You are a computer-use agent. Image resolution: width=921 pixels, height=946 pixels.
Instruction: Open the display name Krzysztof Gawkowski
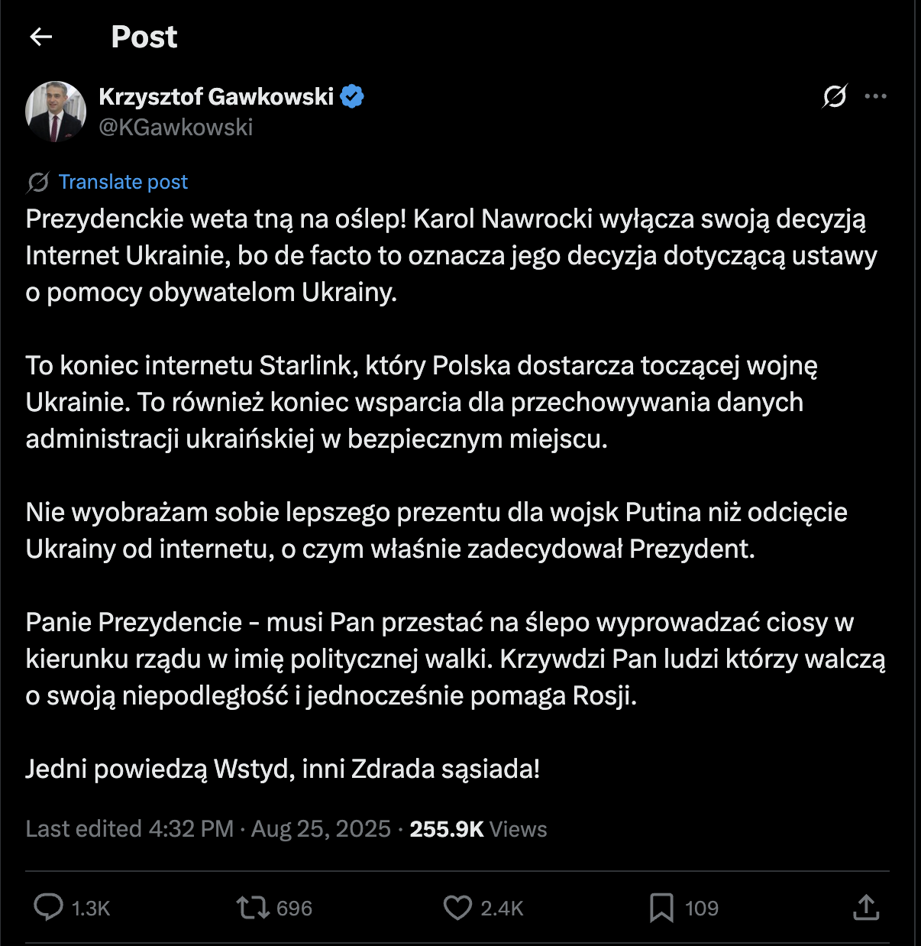[x=219, y=96]
